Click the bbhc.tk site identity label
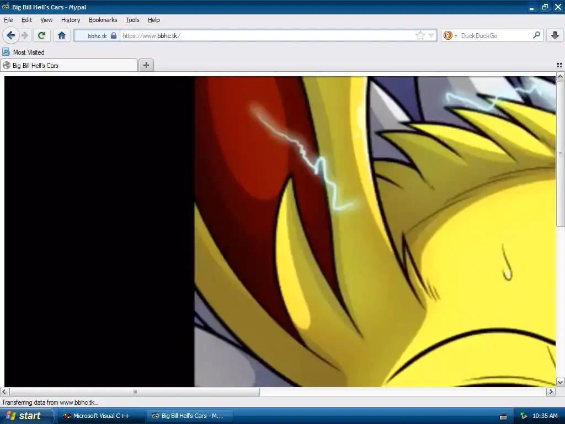The height and width of the screenshot is (424, 565). 97,36
